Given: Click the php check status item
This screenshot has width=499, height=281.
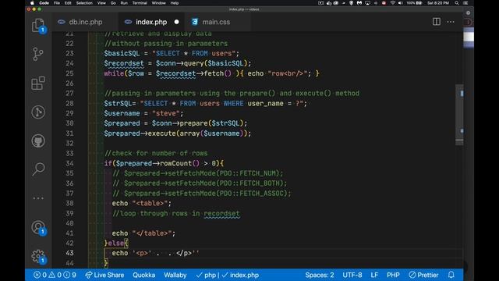Looking at the screenshot, I should [x=206, y=275].
